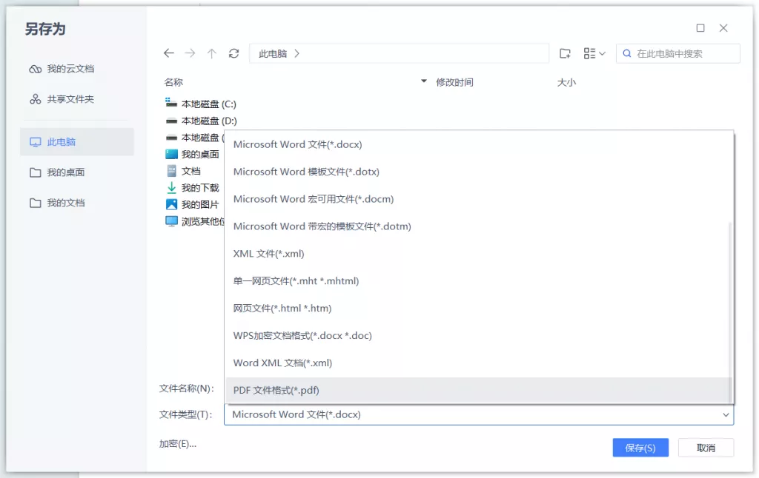Screen dimensions: 759x478
Task: Click the download arrow icon of 我的下载
Action: (x=171, y=187)
